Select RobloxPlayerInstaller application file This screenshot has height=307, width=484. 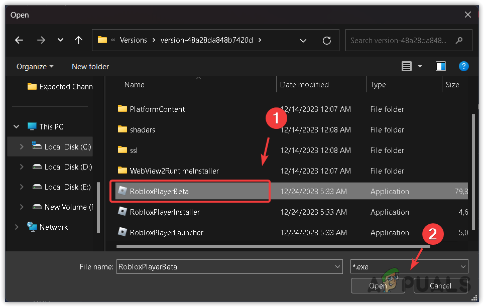coord(165,212)
